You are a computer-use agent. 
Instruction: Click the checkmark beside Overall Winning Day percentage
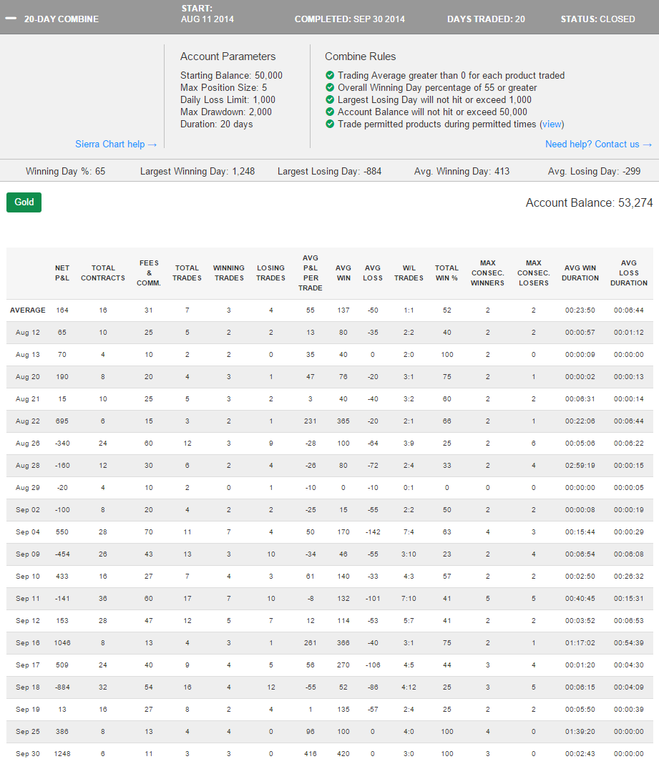[330, 87]
